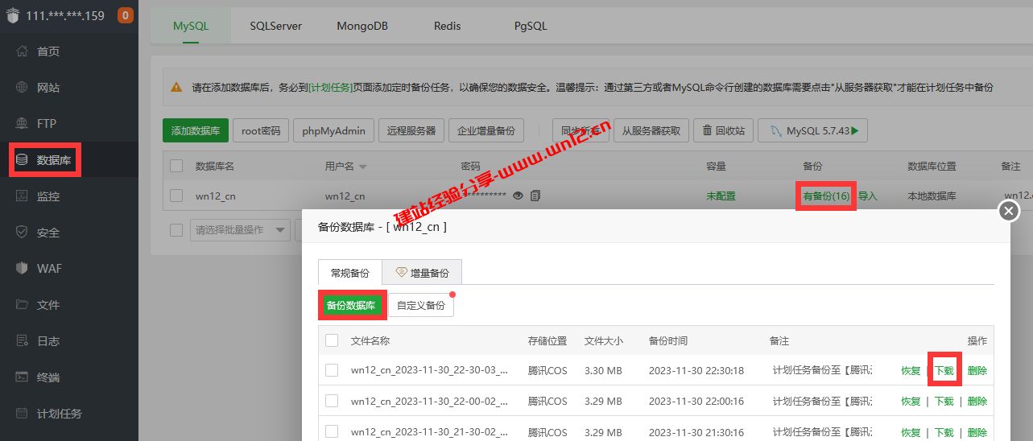Screen dimensions: 1033x441
Task: Click the 3.30 MB file size cell
Action: pos(603,371)
